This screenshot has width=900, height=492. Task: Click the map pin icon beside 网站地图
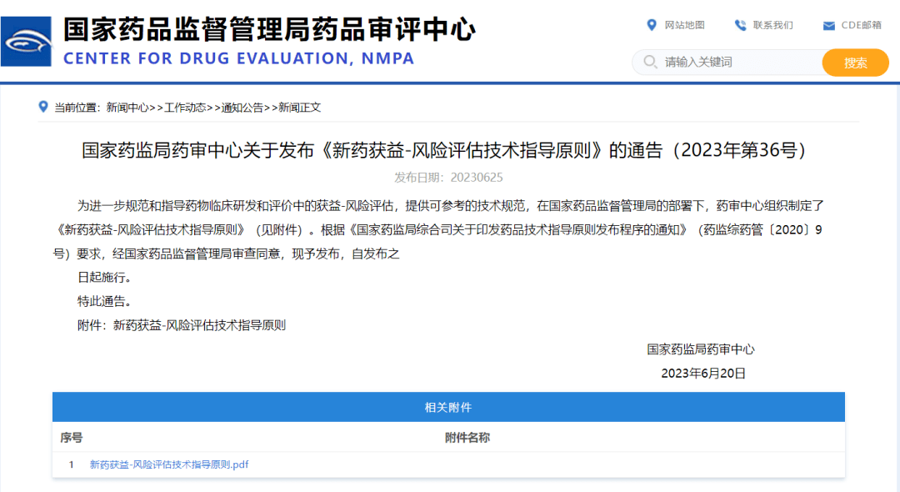tap(652, 25)
